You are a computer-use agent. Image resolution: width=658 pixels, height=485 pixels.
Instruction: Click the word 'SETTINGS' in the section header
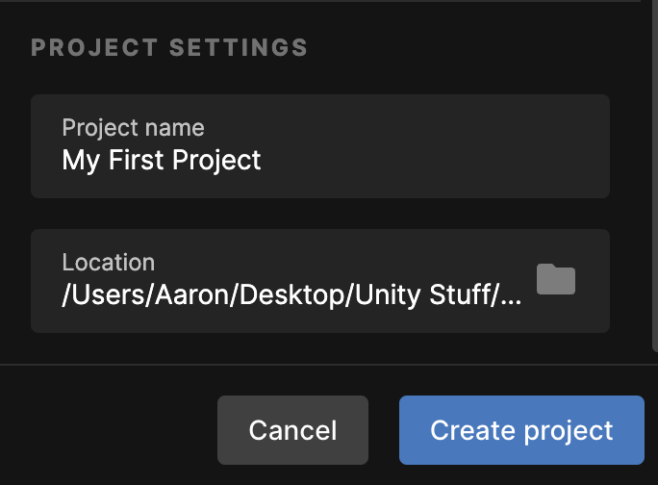(239, 47)
